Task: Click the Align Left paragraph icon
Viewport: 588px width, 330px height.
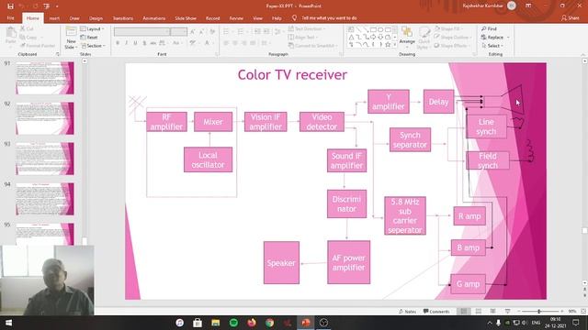Action: [226, 43]
